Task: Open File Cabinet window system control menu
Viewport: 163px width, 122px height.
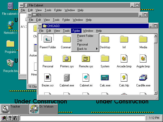Action: point(22,5)
